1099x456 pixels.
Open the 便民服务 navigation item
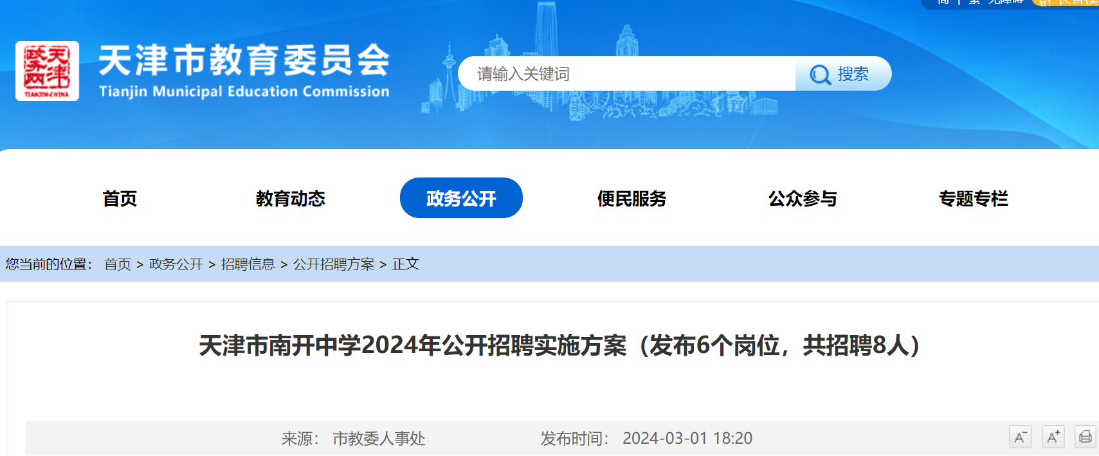(631, 199)
